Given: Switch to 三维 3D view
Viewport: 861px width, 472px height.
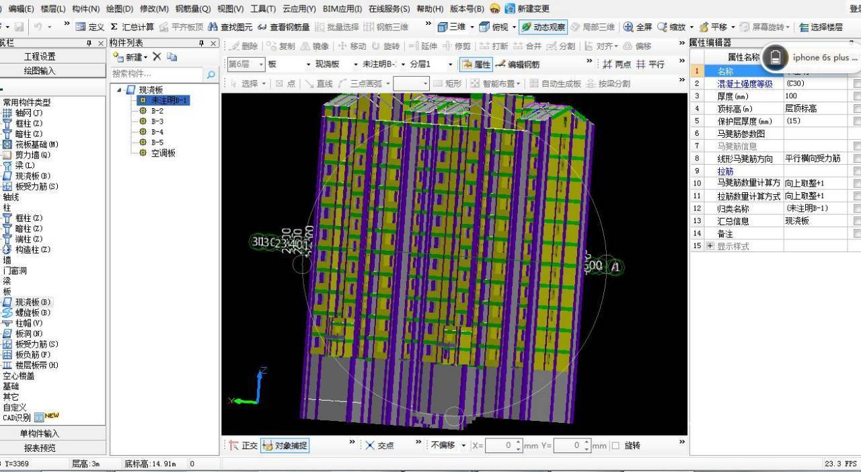Looking at the screenshot, I should [x=452, y=27].
